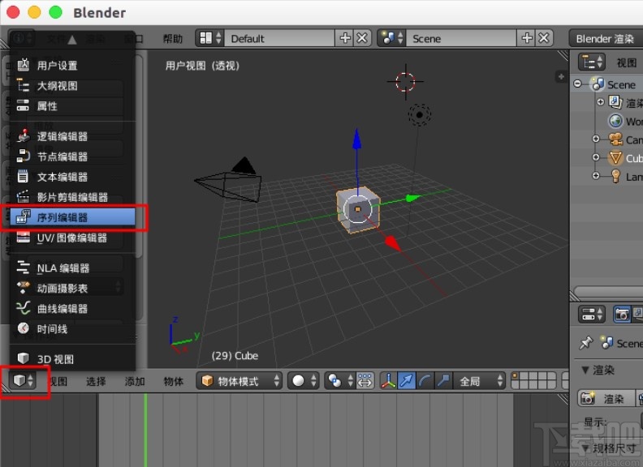Switch to UV/图像编辑器
This screenshot has width=643, height=467.
(x=72, y=238)
